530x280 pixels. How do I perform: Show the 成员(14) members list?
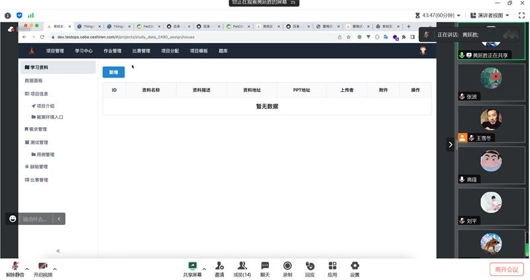pos(242,265)
